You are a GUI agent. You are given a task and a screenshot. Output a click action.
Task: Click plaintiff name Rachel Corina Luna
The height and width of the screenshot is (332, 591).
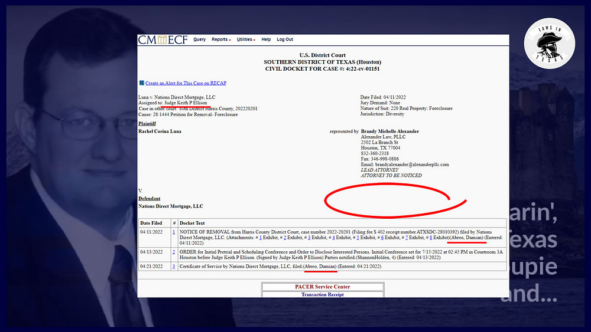160,132
